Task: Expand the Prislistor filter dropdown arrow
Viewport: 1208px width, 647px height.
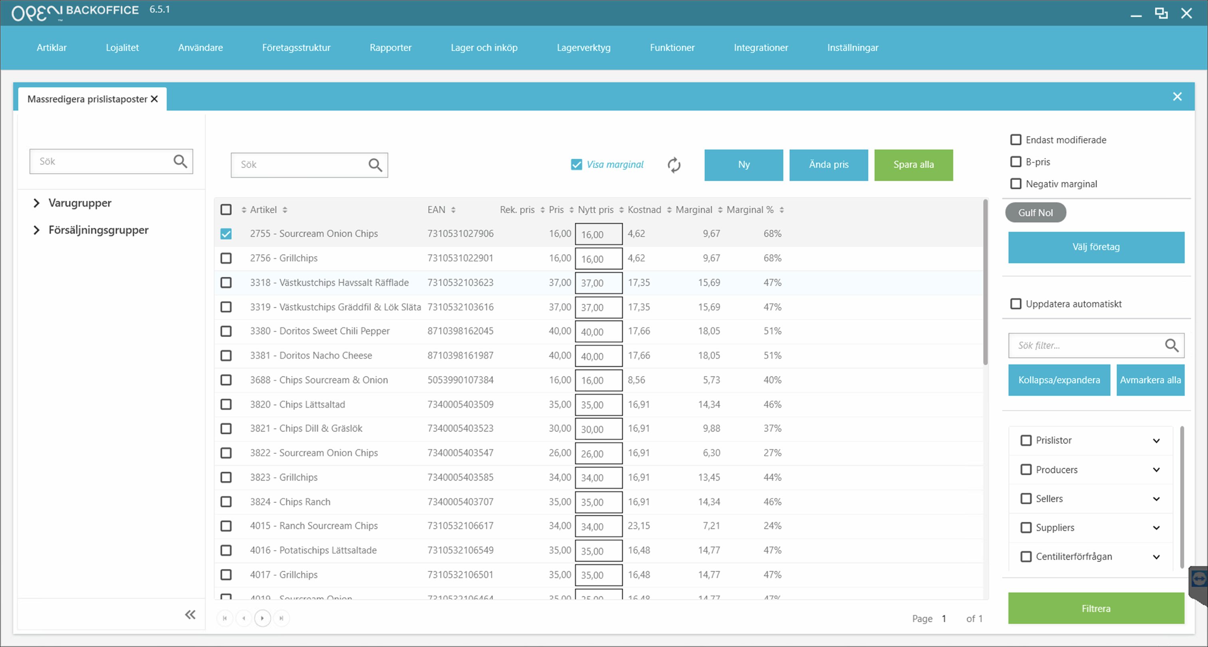Action: (x=1156, y=441)
